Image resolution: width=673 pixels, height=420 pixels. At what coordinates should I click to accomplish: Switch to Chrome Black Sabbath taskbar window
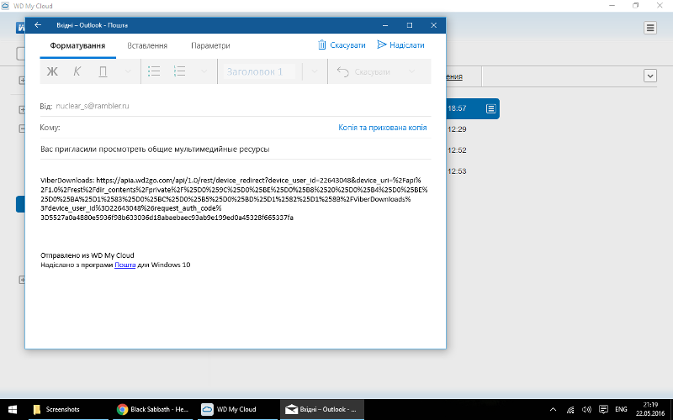tap(153, 409)
